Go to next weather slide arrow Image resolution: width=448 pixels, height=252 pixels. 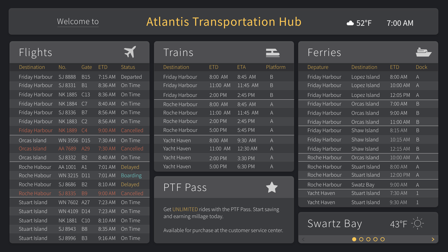click(x=433, y=239)
